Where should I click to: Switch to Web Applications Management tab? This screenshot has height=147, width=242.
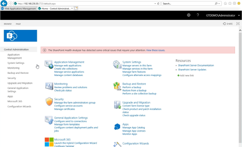(x=18, y=8)
